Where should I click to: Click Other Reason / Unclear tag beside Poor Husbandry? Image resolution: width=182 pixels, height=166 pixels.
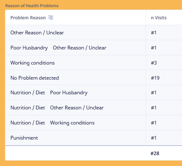[79, 48]
